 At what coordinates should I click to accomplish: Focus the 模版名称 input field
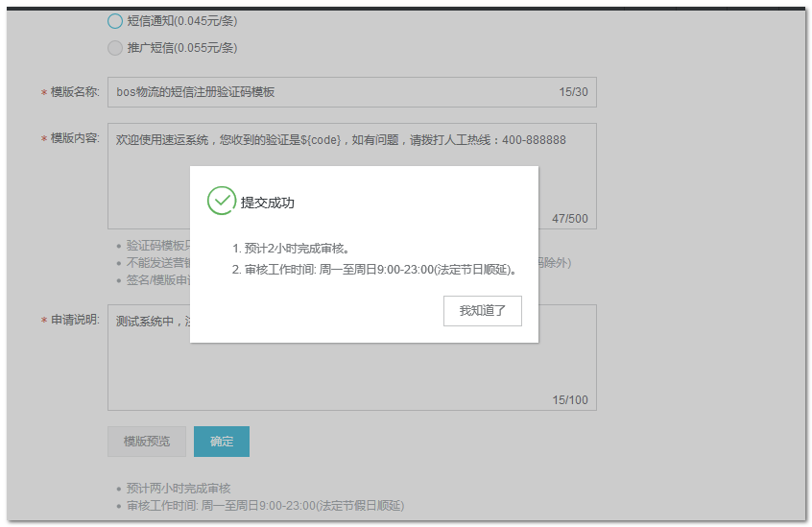pos(326,92)
